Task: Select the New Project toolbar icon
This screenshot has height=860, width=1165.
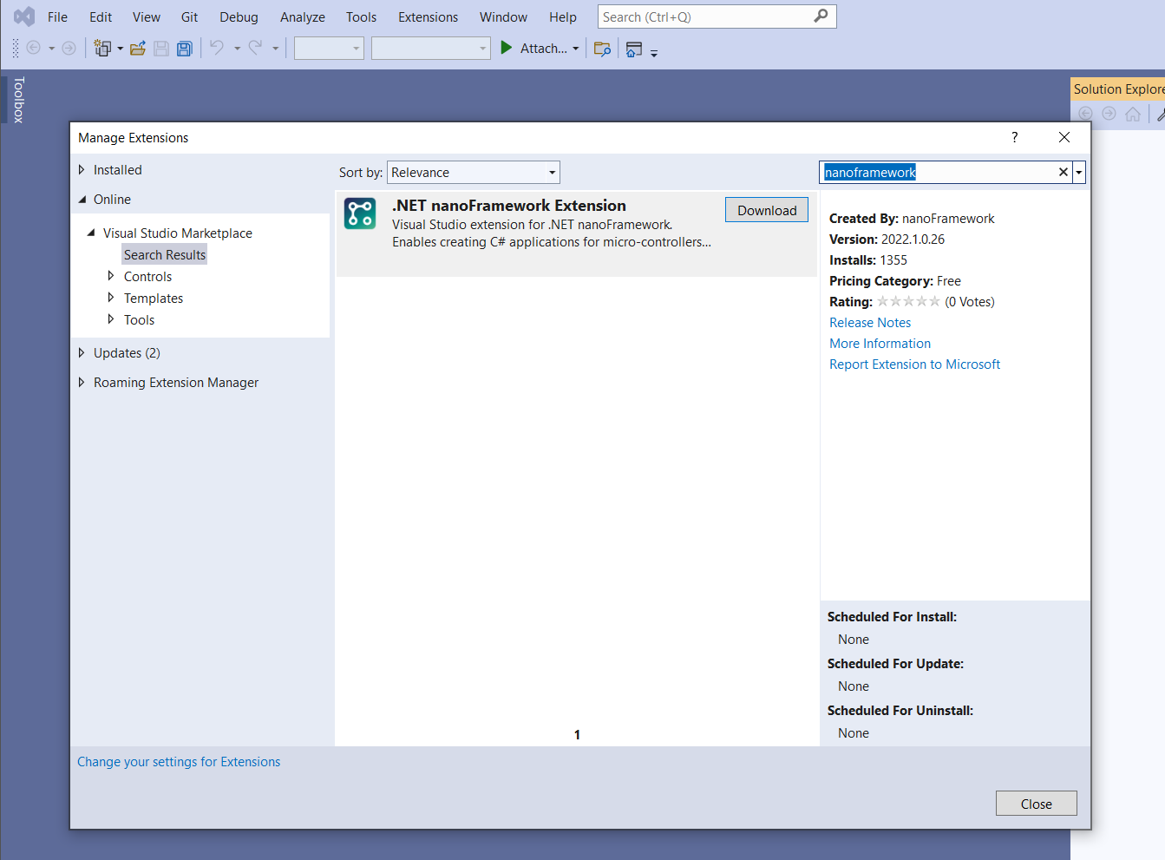Action: point(103,48)
